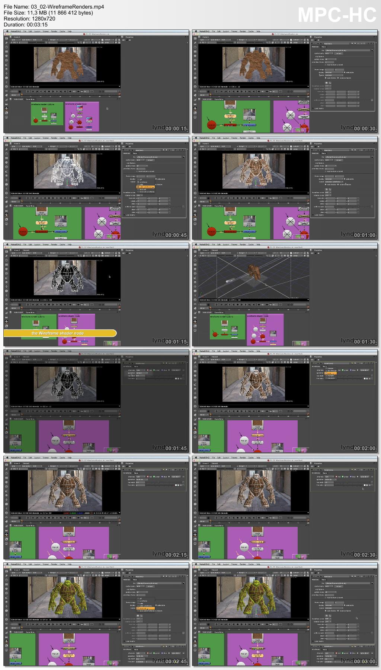Choose highlighted textured option in 00:02:45 frame

(x=146, y=608)
